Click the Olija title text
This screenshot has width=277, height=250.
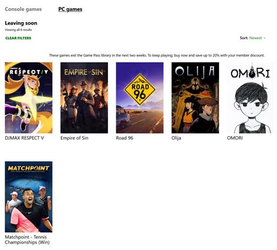click(176, 138)
